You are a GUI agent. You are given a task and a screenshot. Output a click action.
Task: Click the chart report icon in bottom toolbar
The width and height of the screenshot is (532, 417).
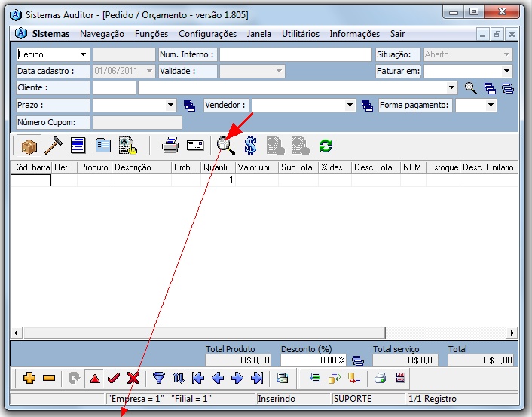tap(400, 378)
